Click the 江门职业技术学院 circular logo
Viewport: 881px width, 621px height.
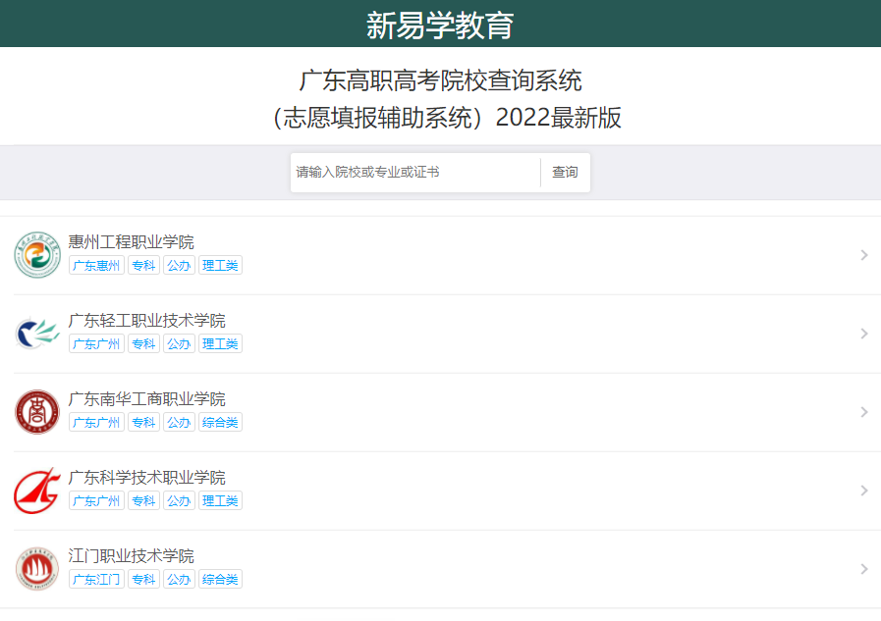click(36, 568)
